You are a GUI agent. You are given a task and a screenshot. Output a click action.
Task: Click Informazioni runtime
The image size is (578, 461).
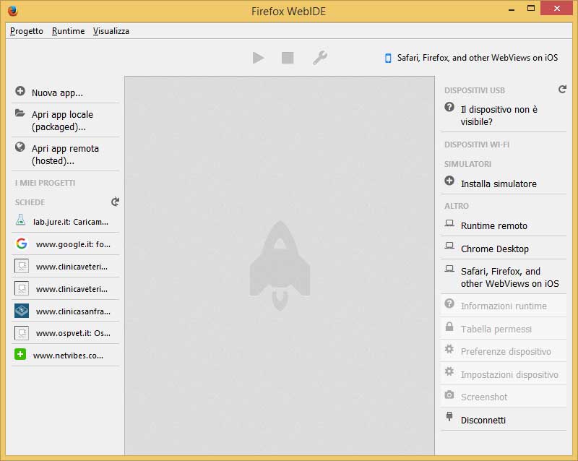pyautogui.click(x=504, y=306)
